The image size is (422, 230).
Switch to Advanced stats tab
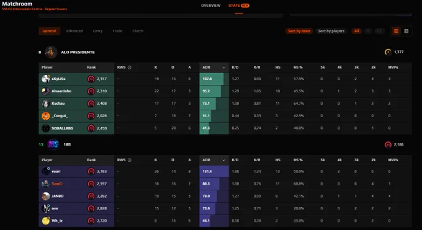[x=74, y=31]
